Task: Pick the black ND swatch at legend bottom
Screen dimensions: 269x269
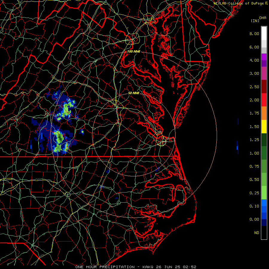Action: [x=264, y=233]
